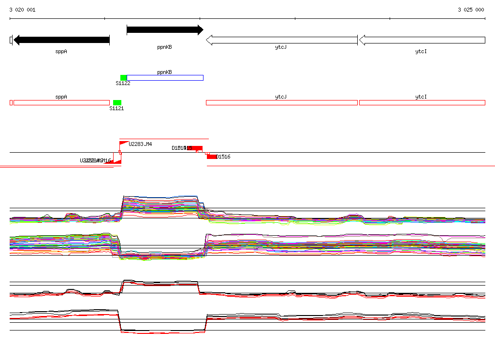Click the tiny red box before the sppA outline
The image size is (495, 345).
pyautogui.click(x=11, y=102)
